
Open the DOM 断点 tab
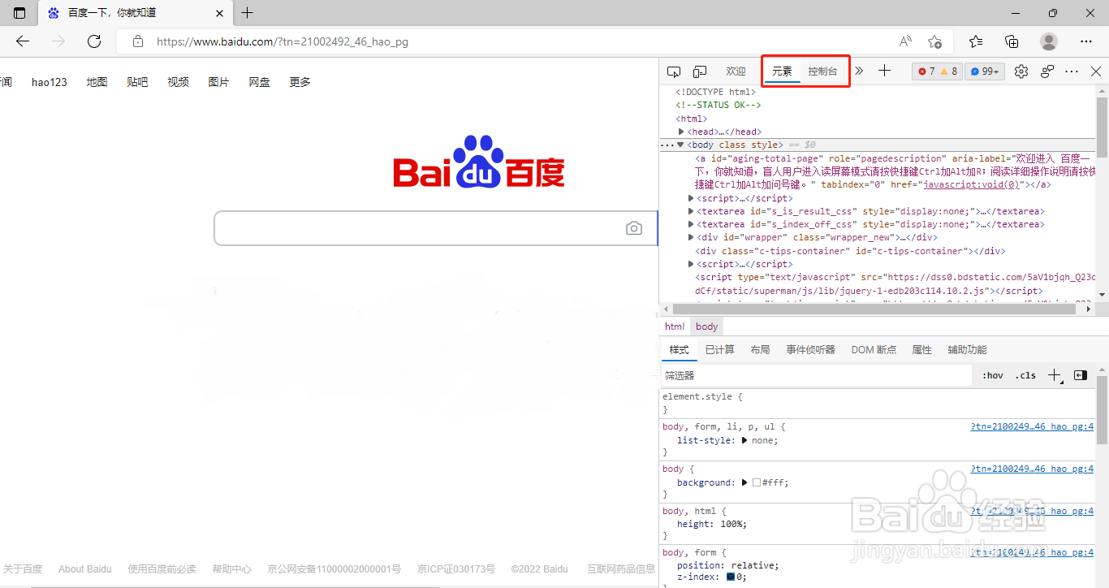(x=874, y=350)
